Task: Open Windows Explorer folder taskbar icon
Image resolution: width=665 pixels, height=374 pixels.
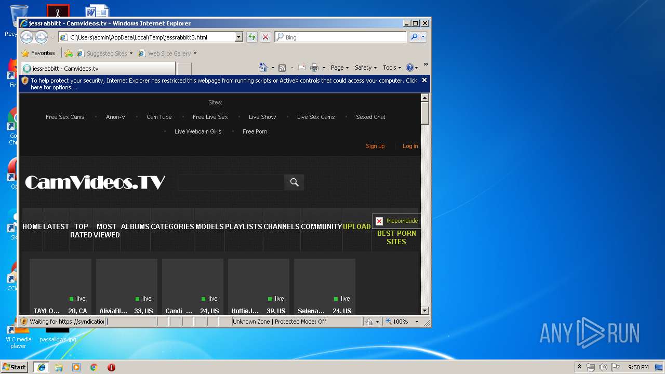Action: [x=59, y=367]
